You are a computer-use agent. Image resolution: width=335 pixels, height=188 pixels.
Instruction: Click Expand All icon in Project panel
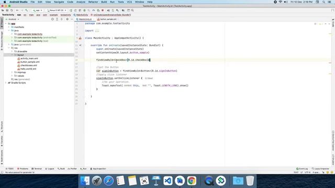click(x=57, y=19)
